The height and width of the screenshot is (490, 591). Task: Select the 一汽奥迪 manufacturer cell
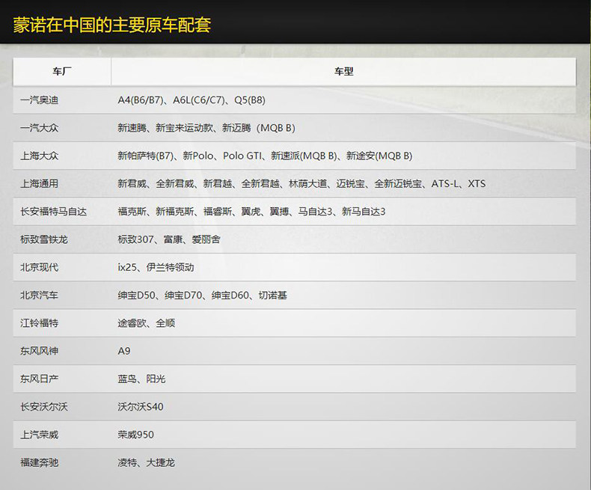point(62,100)
